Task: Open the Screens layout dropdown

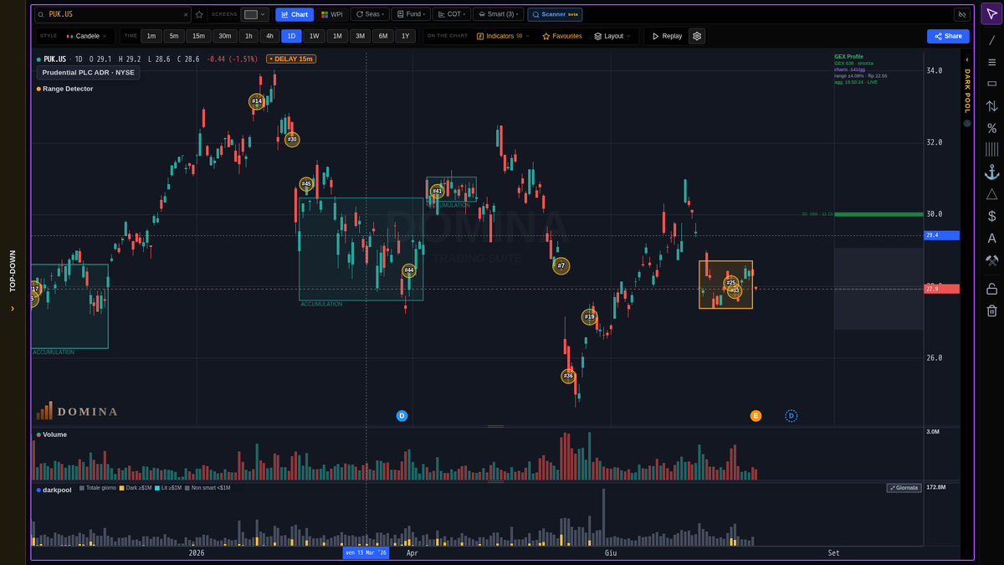Action: [255, 14]
